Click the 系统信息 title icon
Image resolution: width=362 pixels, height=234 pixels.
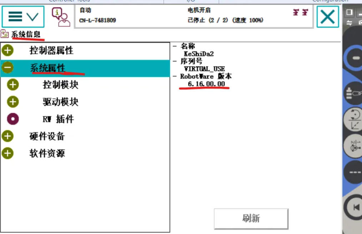[5, 34]
